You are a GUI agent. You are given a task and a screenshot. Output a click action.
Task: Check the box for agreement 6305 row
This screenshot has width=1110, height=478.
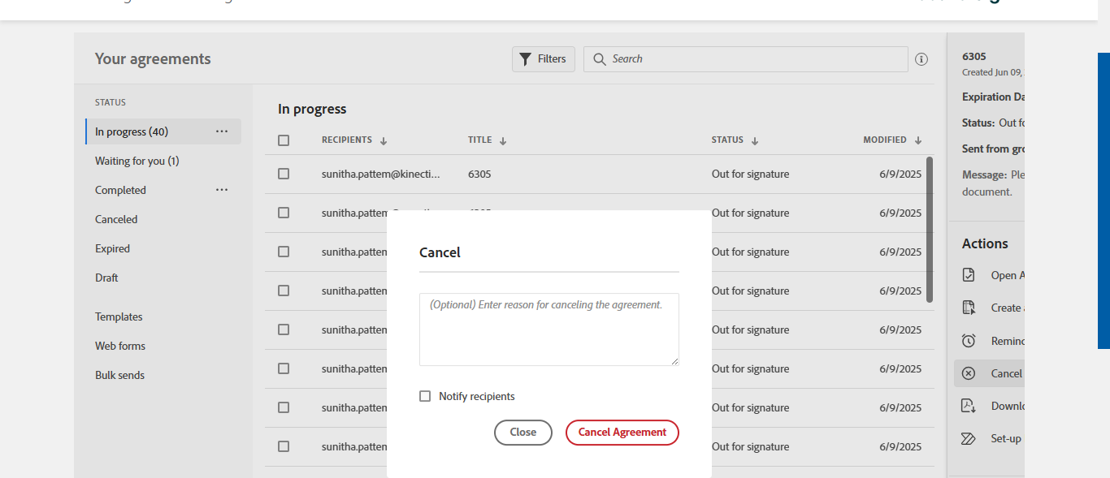pos(284,174)
